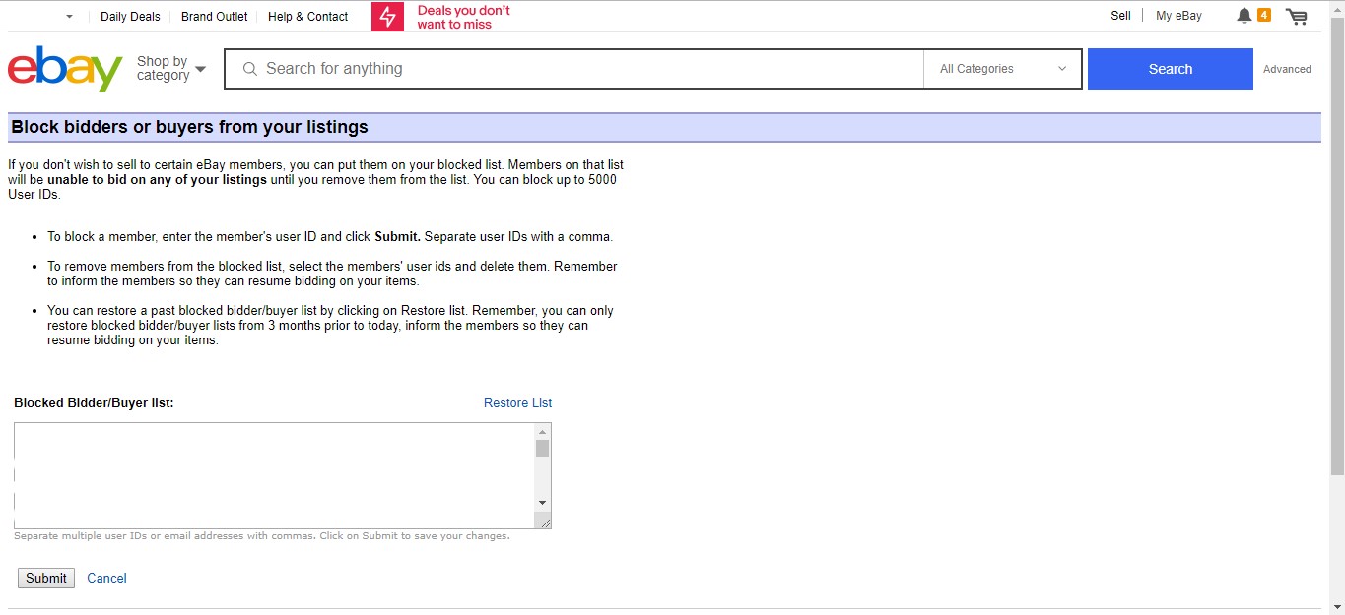Click the textarea scrollbar down arrow
Viewport: 1345px width, 615px height.
click(x=542, y=503)
